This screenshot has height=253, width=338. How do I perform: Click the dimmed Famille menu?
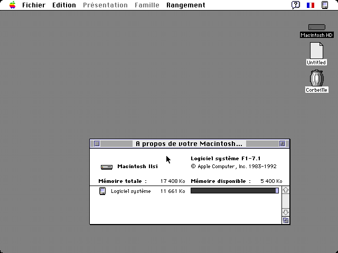tap(147, 5)
